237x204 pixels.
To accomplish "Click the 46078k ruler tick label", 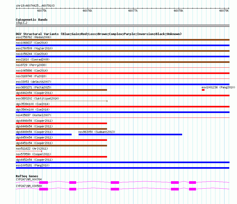I will [x=178, y=11].
